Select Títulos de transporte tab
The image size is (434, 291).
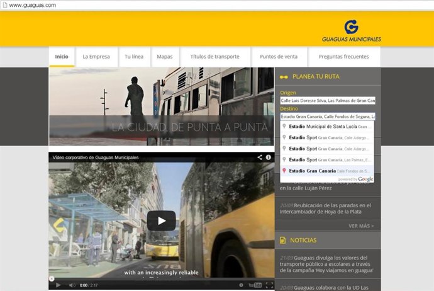214,57
